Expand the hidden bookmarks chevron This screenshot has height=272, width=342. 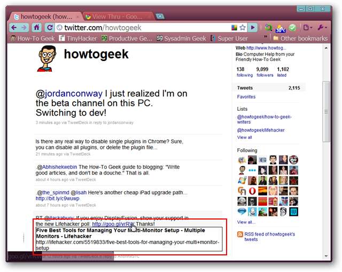click(x=266, y=36)
